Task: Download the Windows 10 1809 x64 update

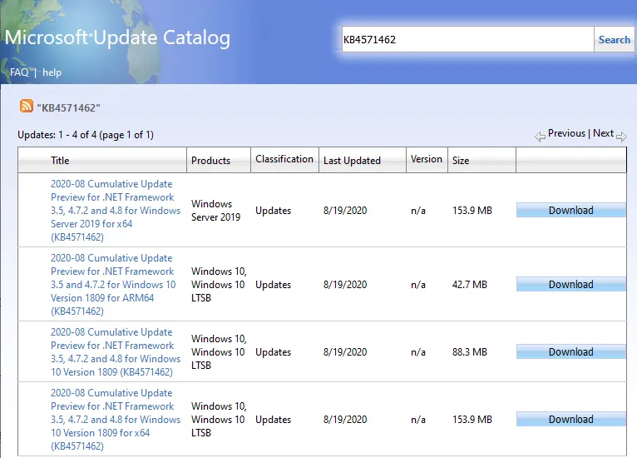Action: click(x=570, y=420)
